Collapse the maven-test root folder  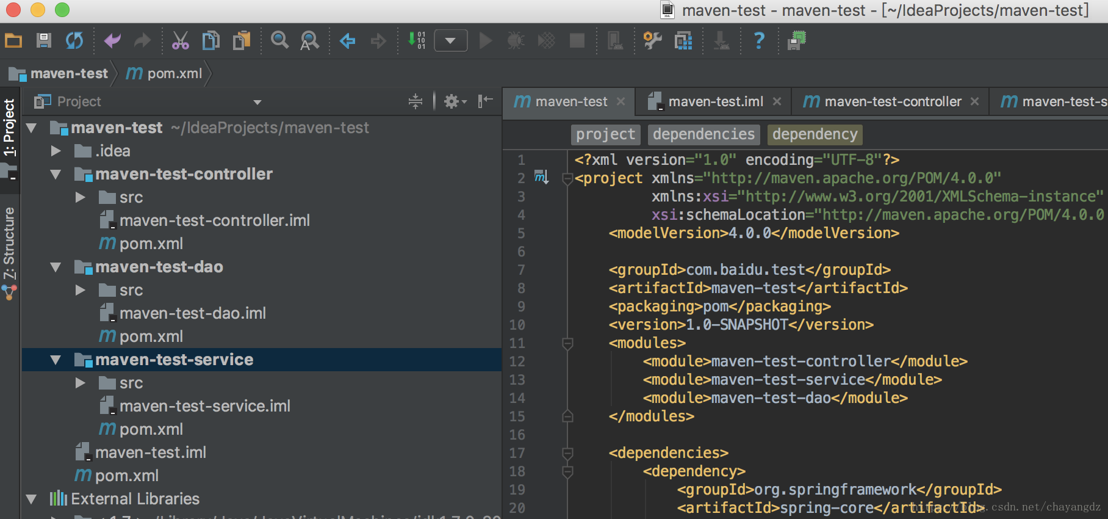tap(32, 128)
